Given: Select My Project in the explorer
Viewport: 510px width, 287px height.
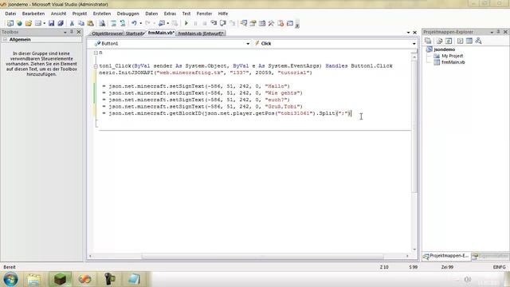Looking at the screenshot, I should tap(452, 56).
